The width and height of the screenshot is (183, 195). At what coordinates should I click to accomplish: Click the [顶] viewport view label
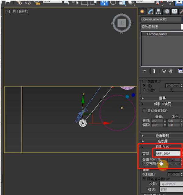(14, 11)
